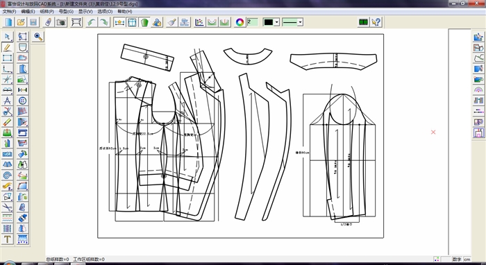Toggle the green pattern piece icon
Viewport: 486px width, 265px height.
144,22
